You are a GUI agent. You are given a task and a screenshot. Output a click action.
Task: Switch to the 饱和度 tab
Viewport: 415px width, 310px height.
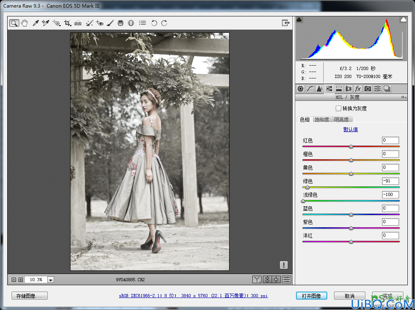[322, 120]
